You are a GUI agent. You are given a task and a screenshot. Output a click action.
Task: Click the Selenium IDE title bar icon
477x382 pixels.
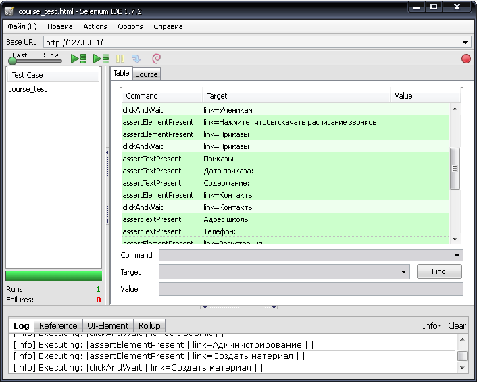[9, 11]
